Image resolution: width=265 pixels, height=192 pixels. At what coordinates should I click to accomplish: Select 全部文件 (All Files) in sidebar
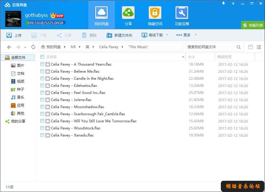[18, 58]
